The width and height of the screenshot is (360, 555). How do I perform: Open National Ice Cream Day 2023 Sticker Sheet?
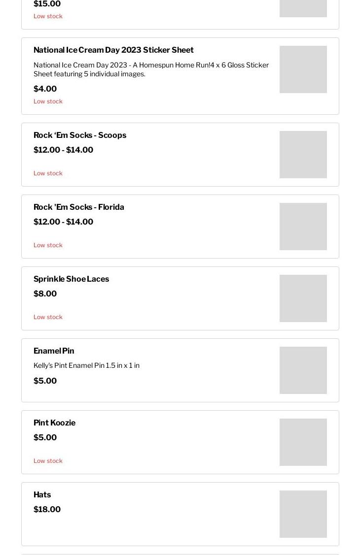pyautogui.click(x=113, y=50)
